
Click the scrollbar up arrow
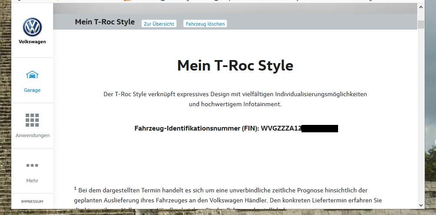421,7
